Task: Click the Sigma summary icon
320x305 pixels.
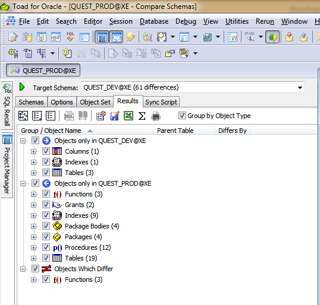Action: 142,116
